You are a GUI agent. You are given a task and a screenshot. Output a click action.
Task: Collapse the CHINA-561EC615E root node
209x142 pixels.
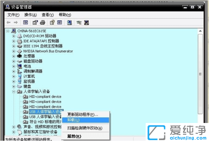point(8,31)
